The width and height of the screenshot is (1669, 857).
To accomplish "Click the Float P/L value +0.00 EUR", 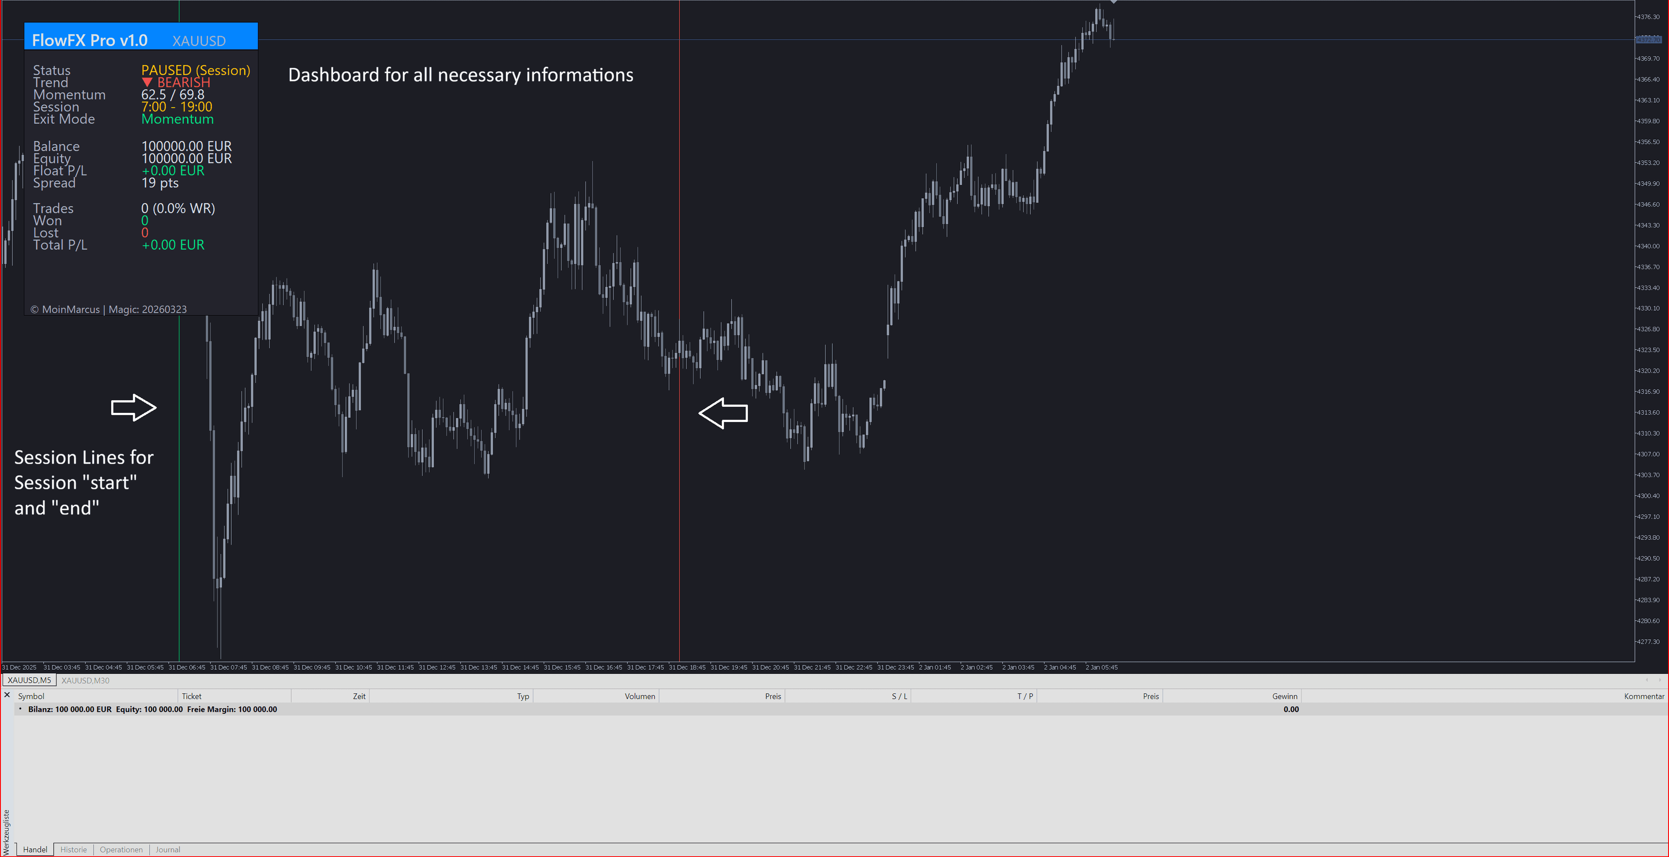I will [173, 171].
